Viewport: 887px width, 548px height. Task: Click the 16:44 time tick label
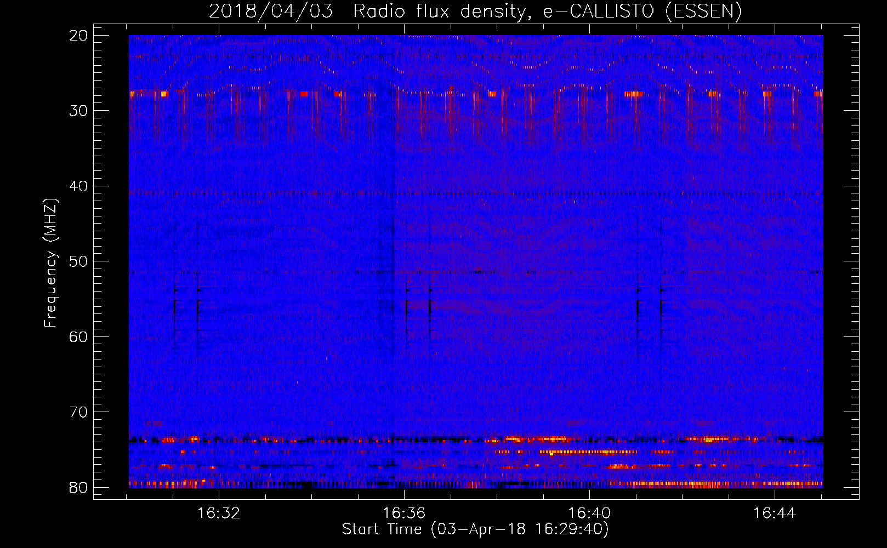[x=775, y=513]
